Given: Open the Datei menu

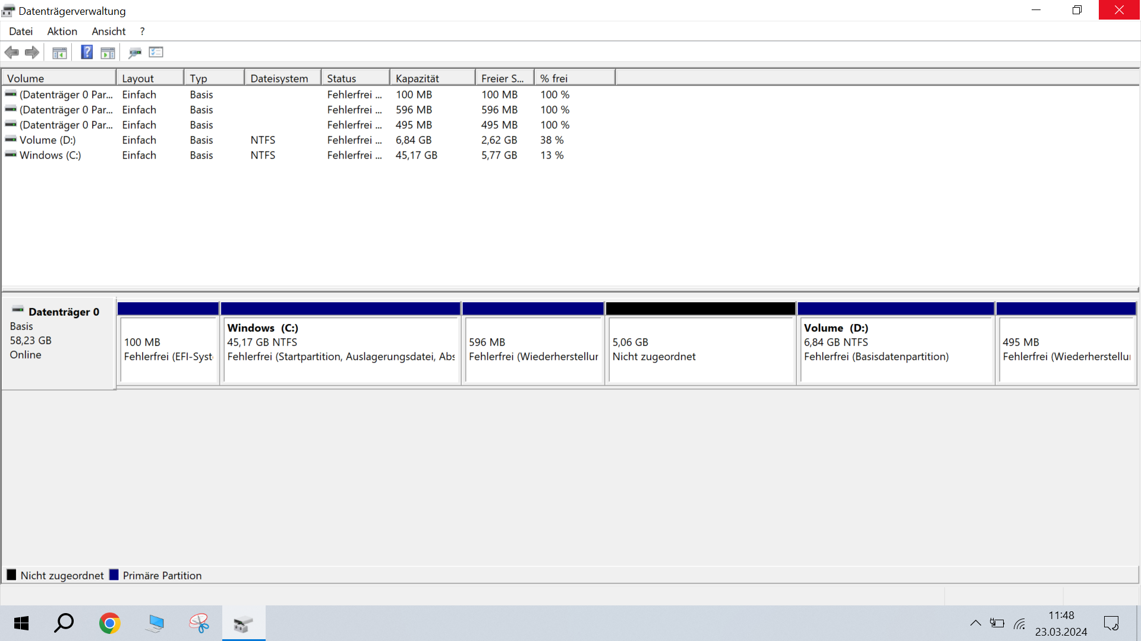Looking at the screenshot, I should click(x=21, y=31).
